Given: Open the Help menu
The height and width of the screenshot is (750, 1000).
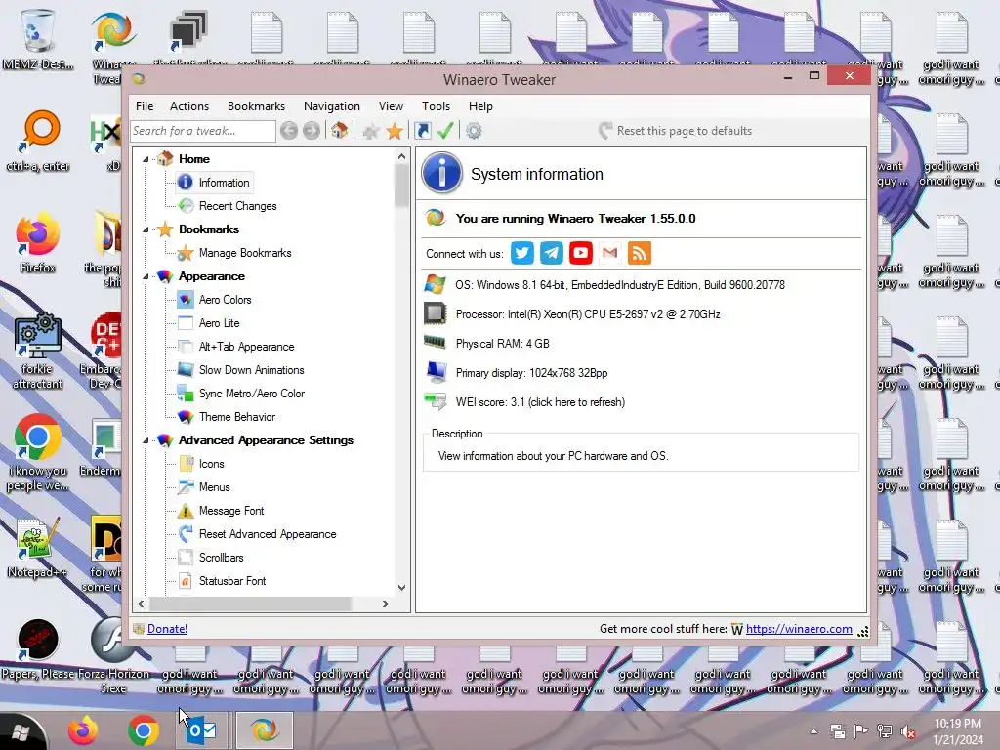Looking at the screenshot, I should [x=480, y=106].
